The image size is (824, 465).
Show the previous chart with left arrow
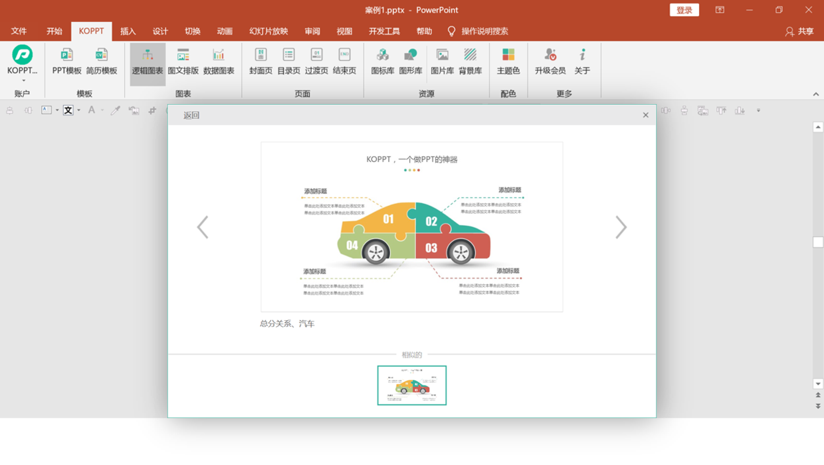click(203, 227)
